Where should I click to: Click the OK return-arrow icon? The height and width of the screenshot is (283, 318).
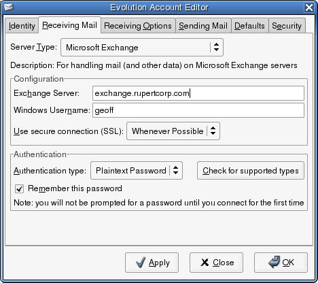(274, 262)
